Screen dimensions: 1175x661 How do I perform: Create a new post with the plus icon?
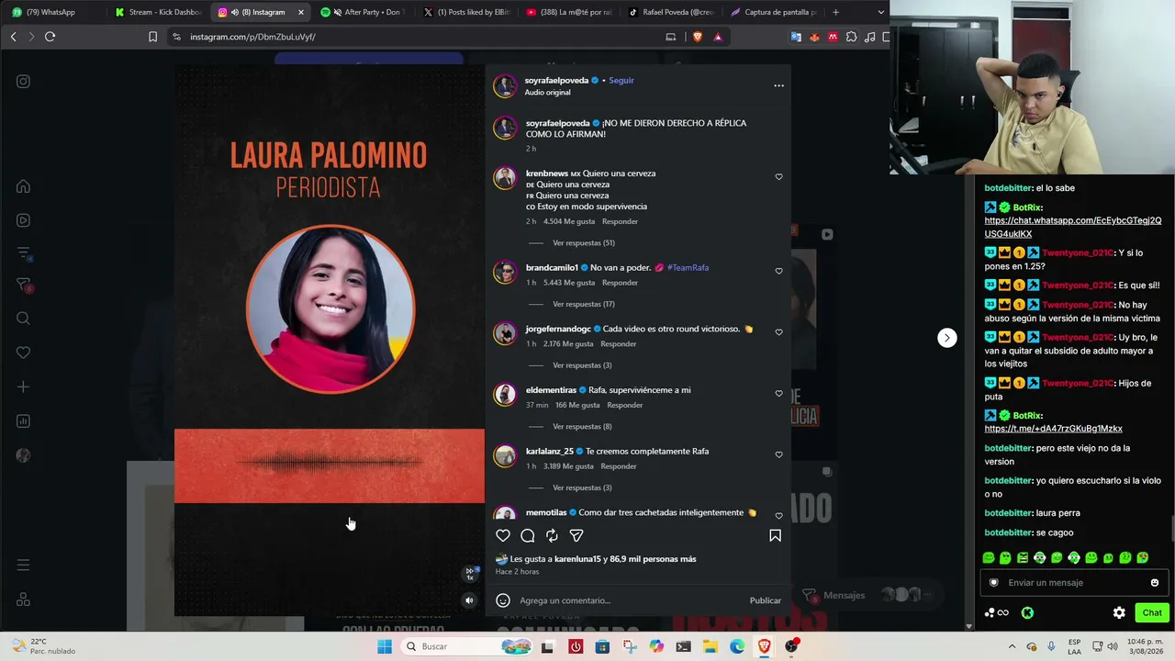point(24,387)
